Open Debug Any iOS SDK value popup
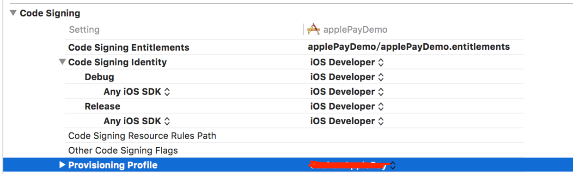The image size is (573, 174). (347, 92)
